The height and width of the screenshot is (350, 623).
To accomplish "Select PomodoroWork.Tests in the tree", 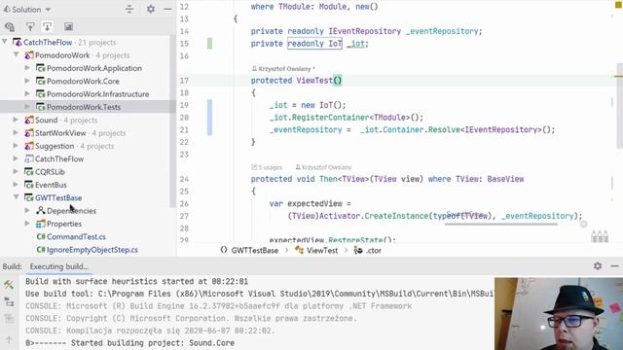I will point(84,107).
